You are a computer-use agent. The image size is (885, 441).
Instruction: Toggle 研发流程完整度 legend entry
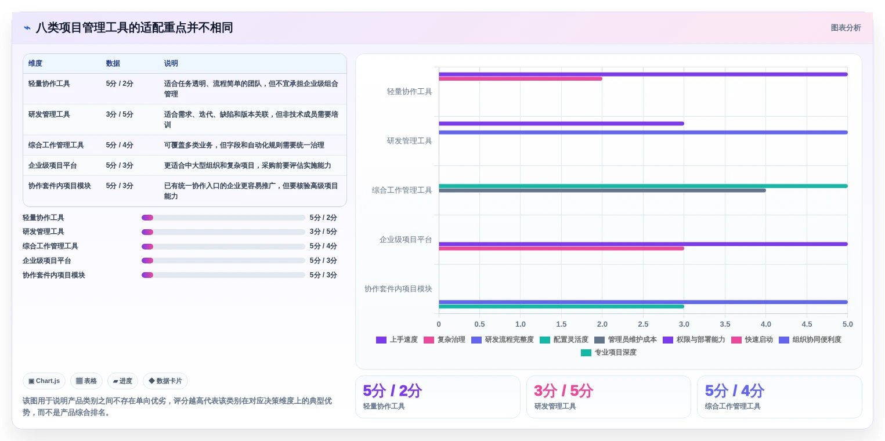click(503, 340)
